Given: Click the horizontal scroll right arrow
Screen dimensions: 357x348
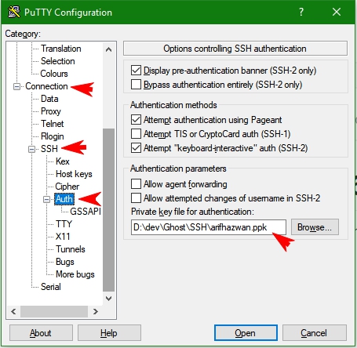Looking at the screenshot, I should click(x=96, y=311).
